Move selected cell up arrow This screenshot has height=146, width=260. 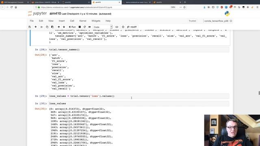coord(58,27)
